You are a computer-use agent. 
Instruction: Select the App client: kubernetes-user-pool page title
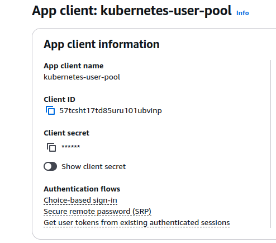click(x=132, y=11)
